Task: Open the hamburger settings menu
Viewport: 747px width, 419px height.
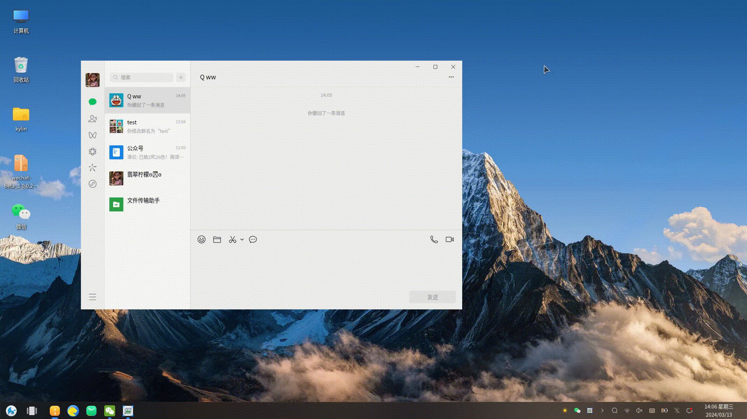Action: pos(93,297)
